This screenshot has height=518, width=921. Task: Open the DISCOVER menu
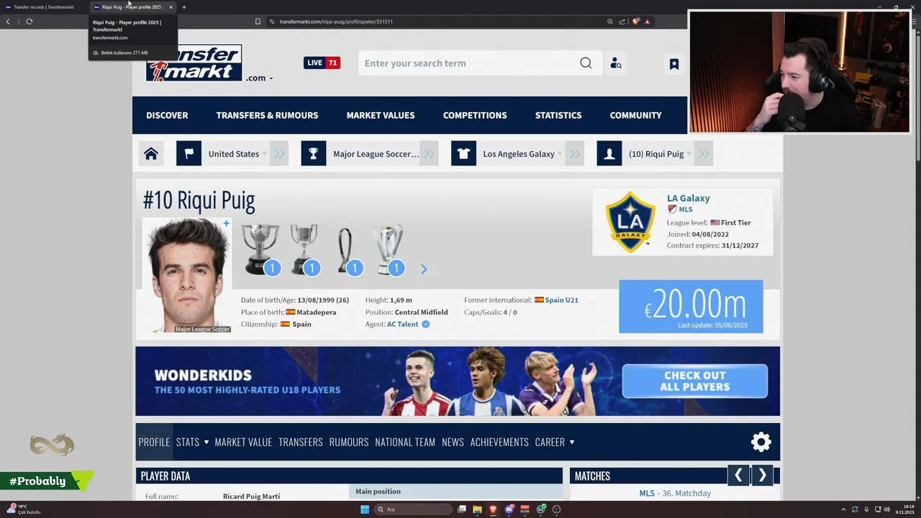coord(167,115)
